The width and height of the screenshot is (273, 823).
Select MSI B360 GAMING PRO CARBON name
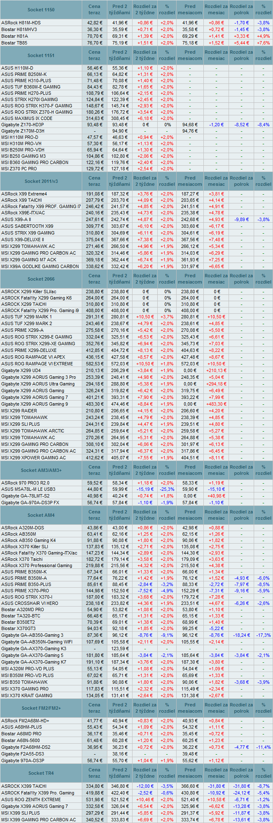click(x=35, y=162)
